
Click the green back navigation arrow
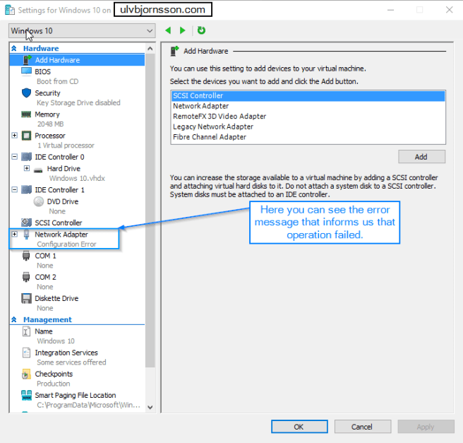click(168, 30)
